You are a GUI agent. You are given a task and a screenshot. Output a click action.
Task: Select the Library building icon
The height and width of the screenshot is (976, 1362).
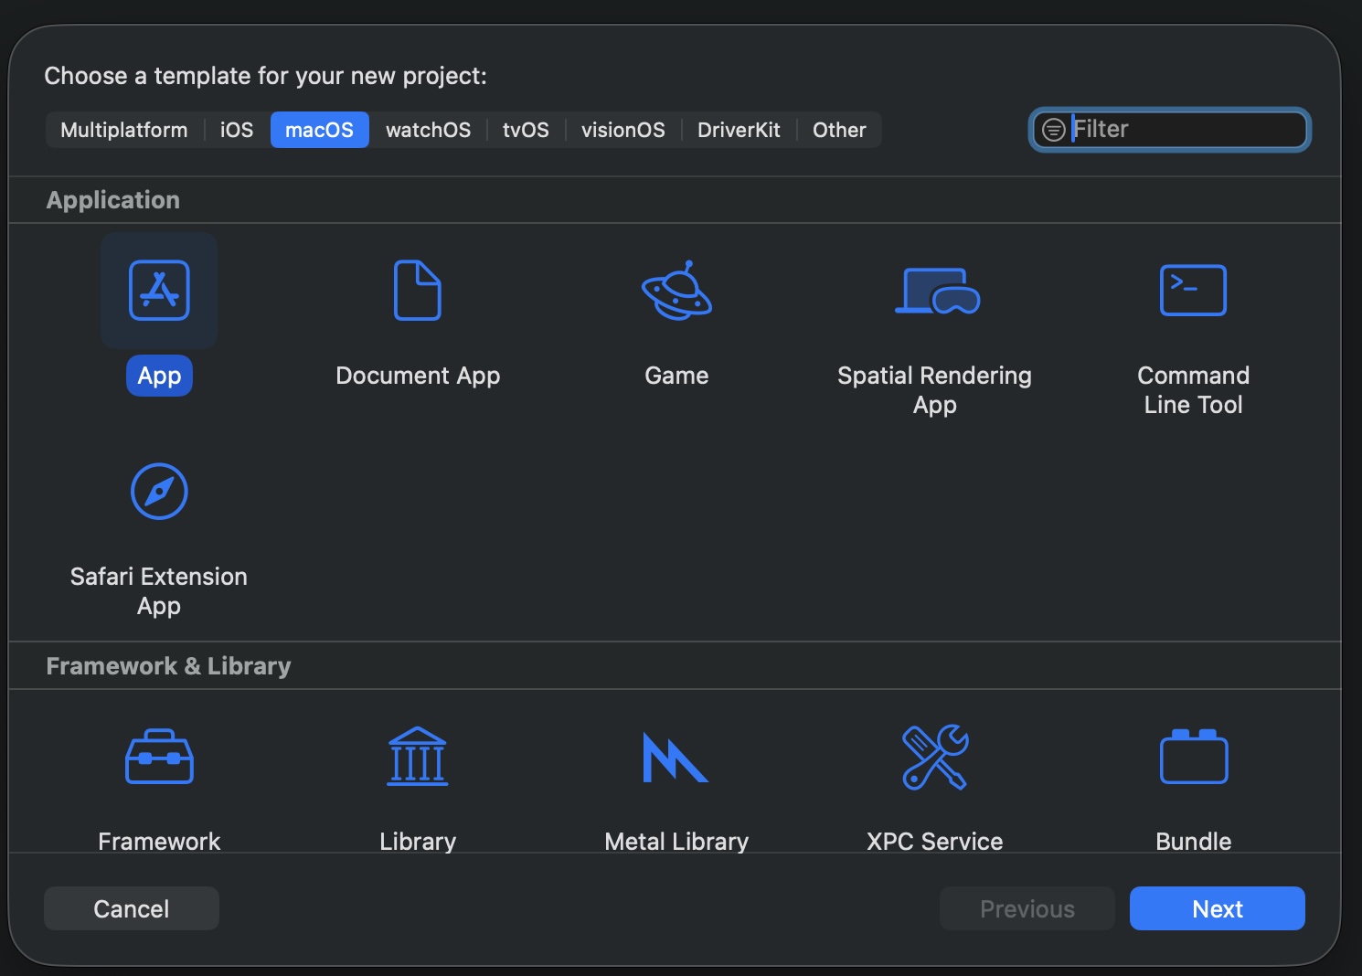click(418, 757)
